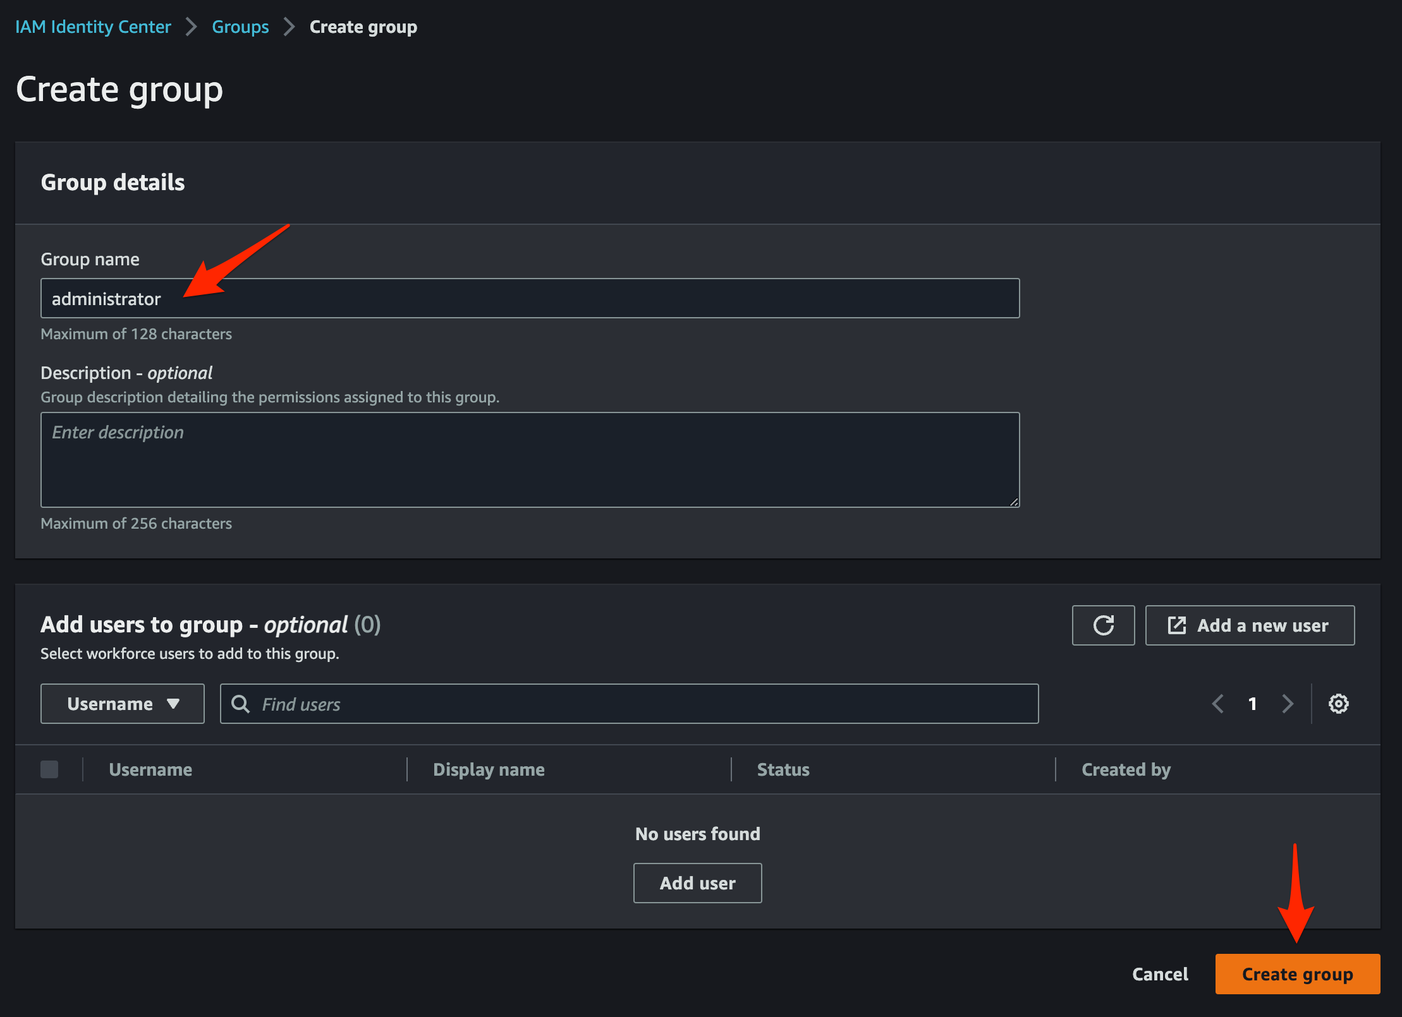The height and width of the screenshot is (1017, 1402).
Task: Cancel group creation
Action: tap(1160, 974)
